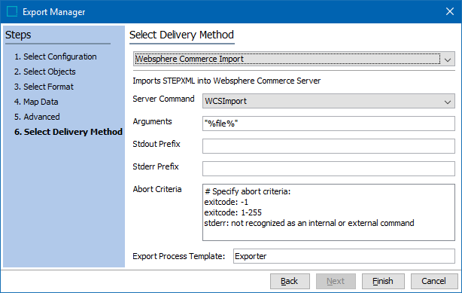Expand the Server Command WCSImport dropdown
The width and height of the screenshot is (462, 293).
[329, 101]
